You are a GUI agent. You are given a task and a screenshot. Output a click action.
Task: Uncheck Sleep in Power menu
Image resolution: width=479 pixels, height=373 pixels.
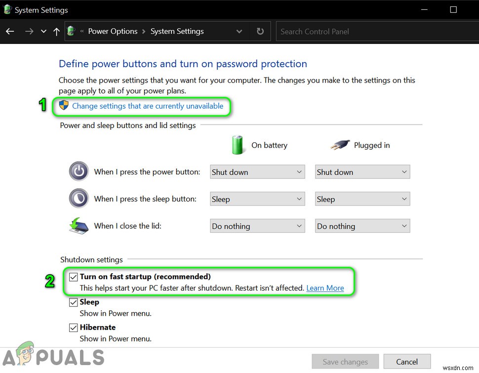coord(74,302)
